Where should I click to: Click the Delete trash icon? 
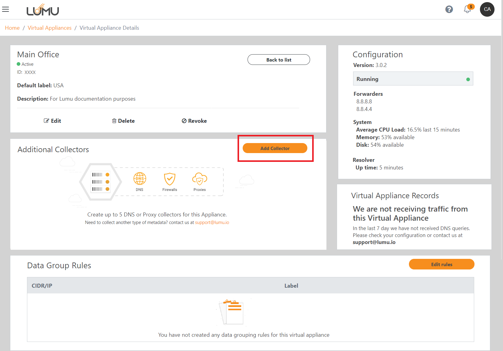114,121
